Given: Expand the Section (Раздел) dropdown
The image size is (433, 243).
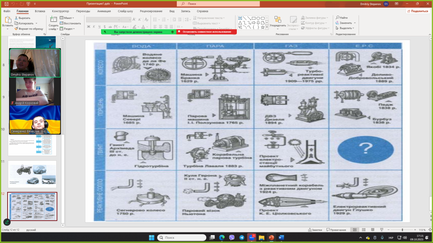Looking at the screenshot, I should [x=67, y=28].
